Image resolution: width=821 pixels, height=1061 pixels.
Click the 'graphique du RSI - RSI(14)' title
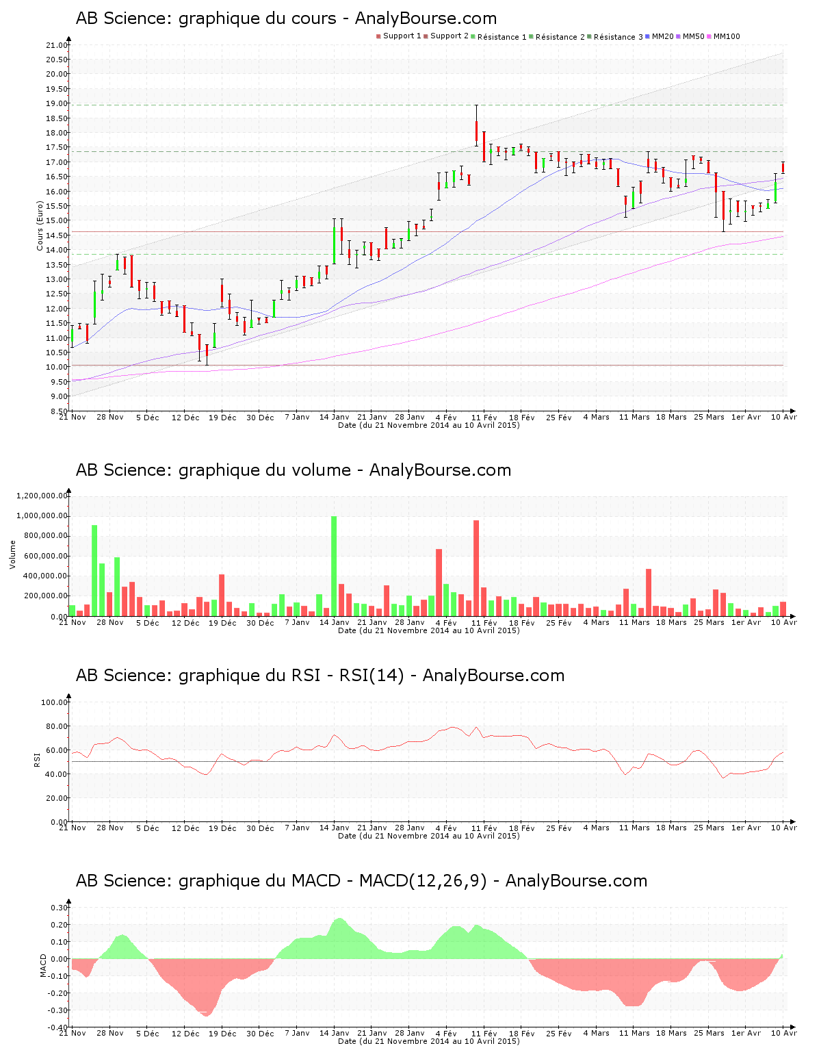[x=320, y=676]
